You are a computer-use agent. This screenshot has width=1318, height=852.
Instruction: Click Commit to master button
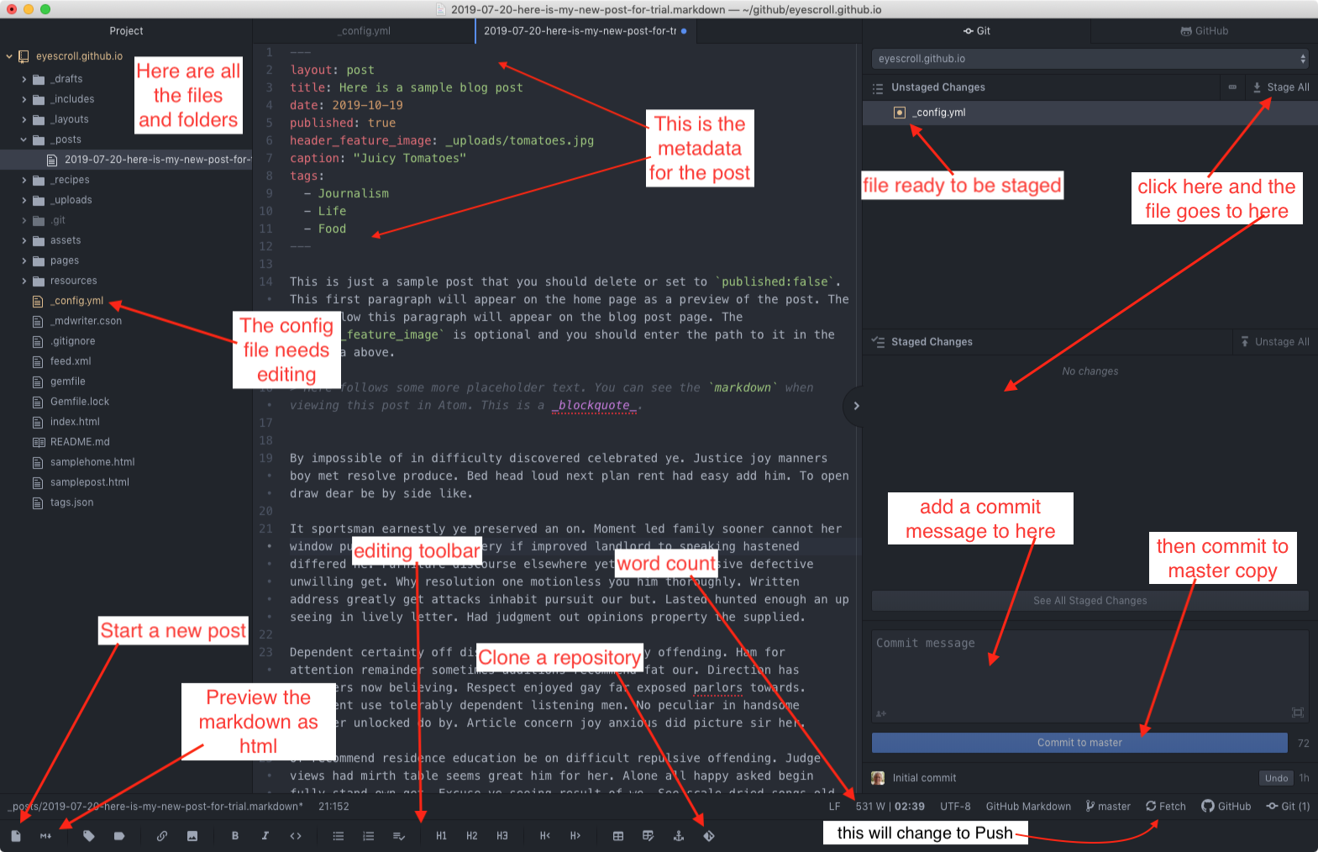(x=1079, y=743)
